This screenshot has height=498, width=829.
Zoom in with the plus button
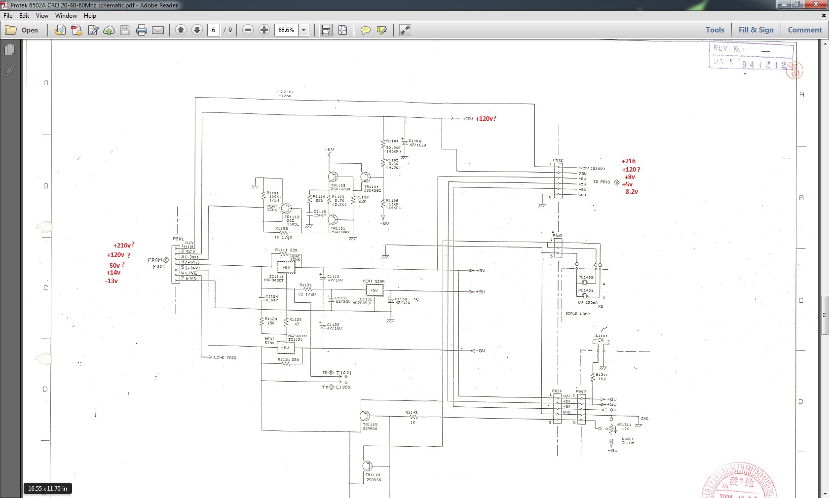click(264, 30)
